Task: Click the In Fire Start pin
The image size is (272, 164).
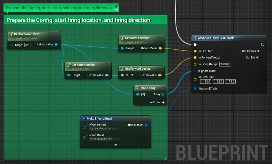Action: point(195,51)
